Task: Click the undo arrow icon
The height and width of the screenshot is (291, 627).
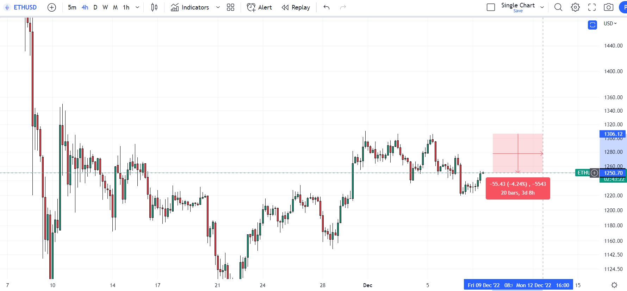Action: tap(327, 7)
